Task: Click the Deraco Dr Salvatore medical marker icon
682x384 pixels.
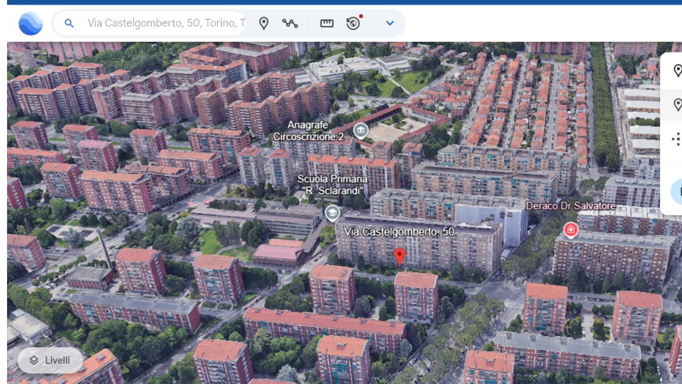Action: (571, 229)
